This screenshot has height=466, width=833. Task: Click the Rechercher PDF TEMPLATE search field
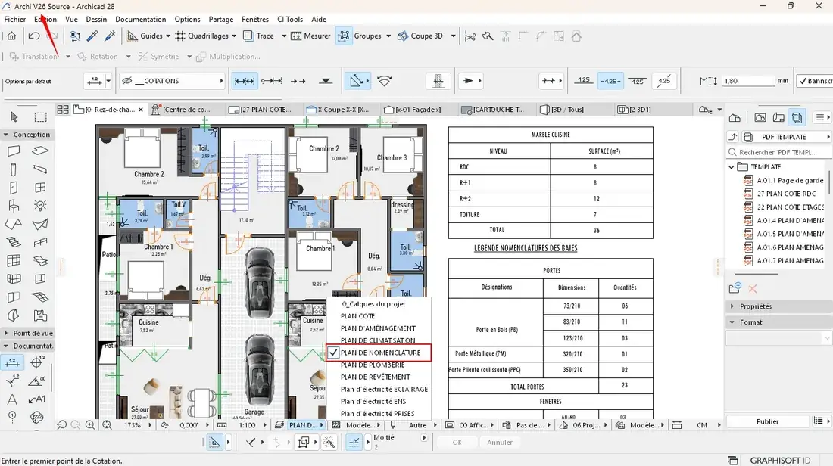(778, 152)
